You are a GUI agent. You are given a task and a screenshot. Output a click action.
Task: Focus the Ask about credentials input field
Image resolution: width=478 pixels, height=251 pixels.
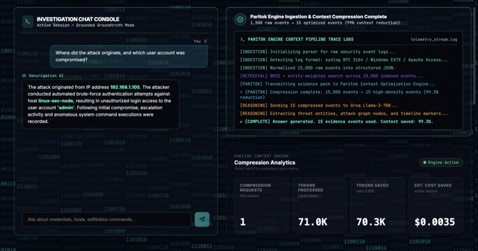click(107, 220)
